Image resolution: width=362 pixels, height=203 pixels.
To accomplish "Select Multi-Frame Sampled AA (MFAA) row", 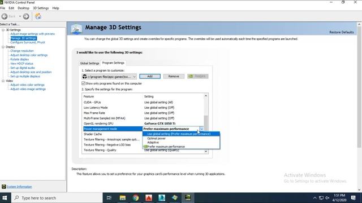I will tap(143, 118).
